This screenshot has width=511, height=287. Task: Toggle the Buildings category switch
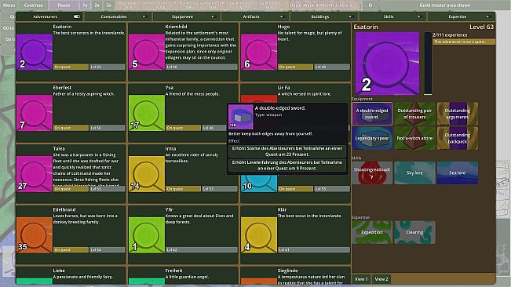351,16
